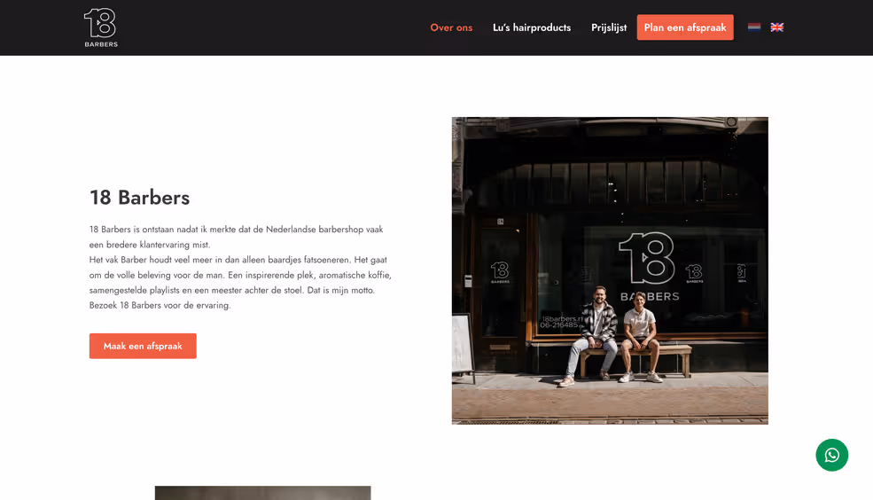Click the Plan een afspraak header button
873x500 pixels.
685,27
